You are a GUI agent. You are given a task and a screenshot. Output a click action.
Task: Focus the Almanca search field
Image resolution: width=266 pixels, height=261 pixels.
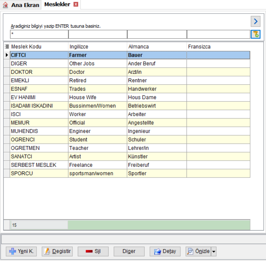coord(157,34)
